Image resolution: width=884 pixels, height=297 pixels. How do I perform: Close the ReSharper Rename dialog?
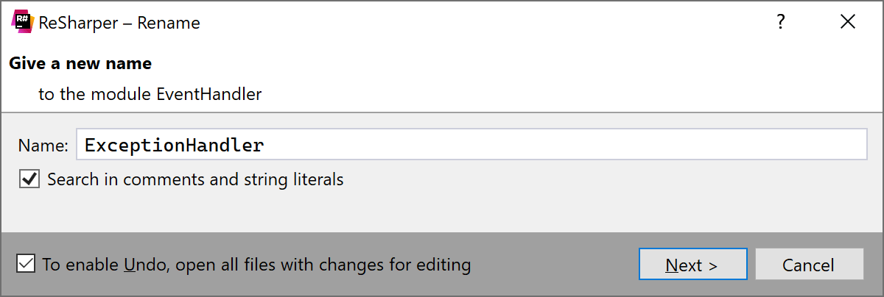pyautogui.click(x=847, y=23)
